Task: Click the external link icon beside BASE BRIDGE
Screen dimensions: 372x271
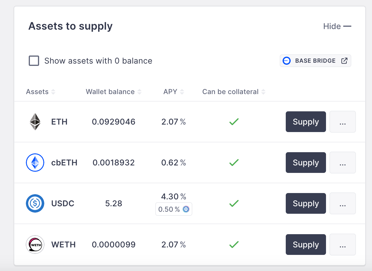Action: point(344,61)
